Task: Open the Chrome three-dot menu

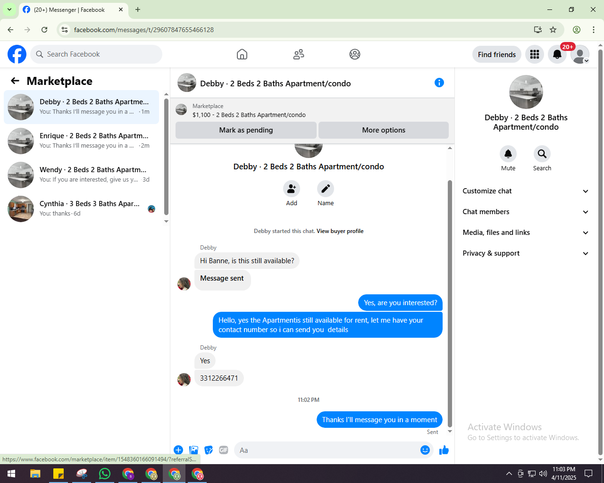Action: click(594, 30)
